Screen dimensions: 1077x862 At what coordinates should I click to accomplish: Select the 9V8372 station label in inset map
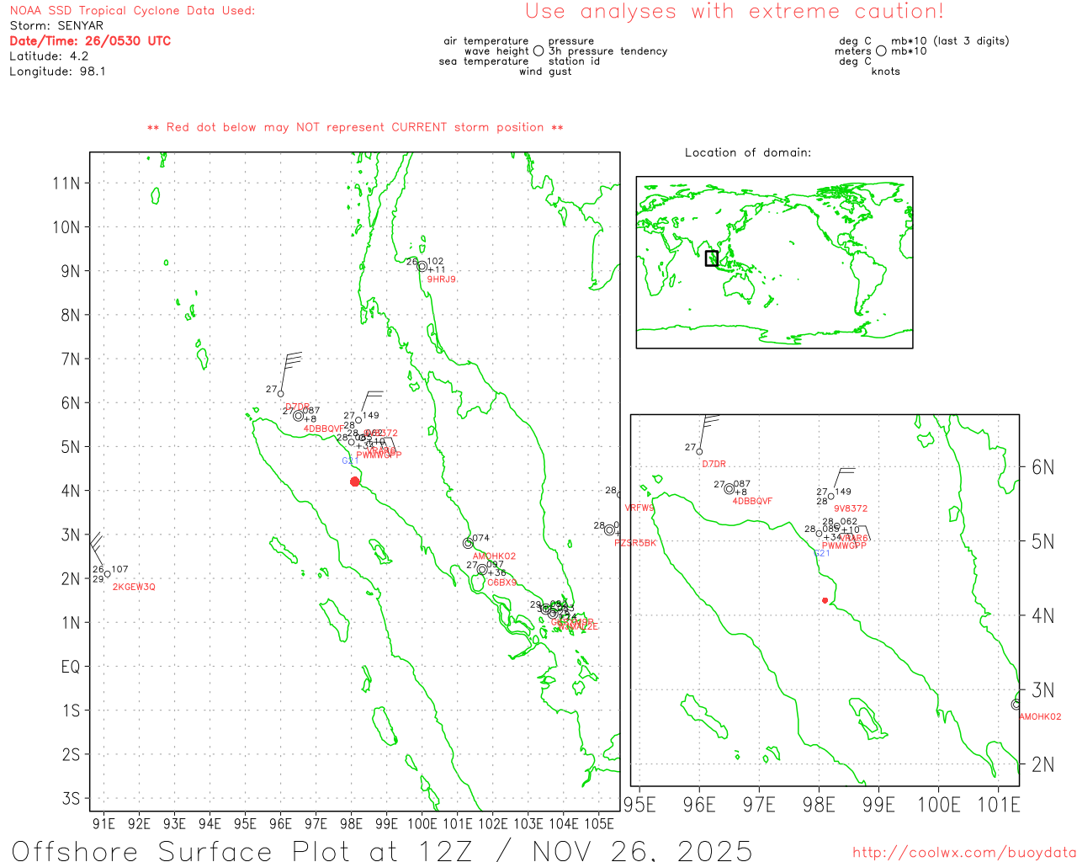850,508
